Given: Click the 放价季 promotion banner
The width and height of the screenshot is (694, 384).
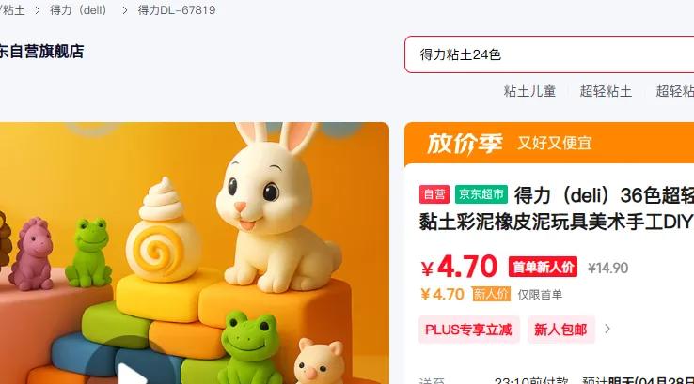Looking at the screenshot, I should pyautogui.click(x=549, y=143).
